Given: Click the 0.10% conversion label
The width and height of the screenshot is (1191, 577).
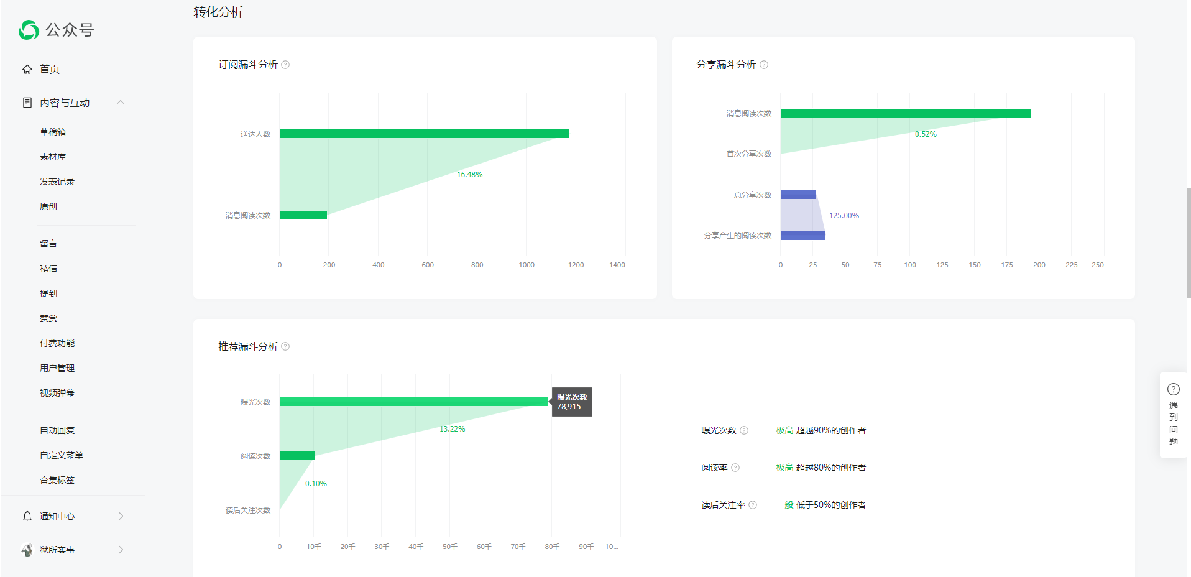Looking at the screenshot, I should pos(316,484).
